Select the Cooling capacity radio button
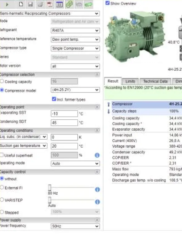This screenshot has width=182, height=242. coord(2,81)
